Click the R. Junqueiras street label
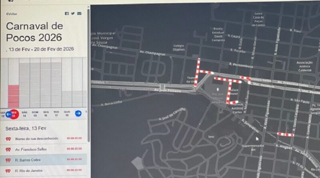The width and height of the screenshot is (320, 178). (x=250, y=126)
